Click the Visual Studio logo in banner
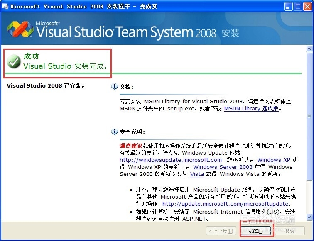Image resolution: width=314 pixels, height=241 pixels. 20,29
